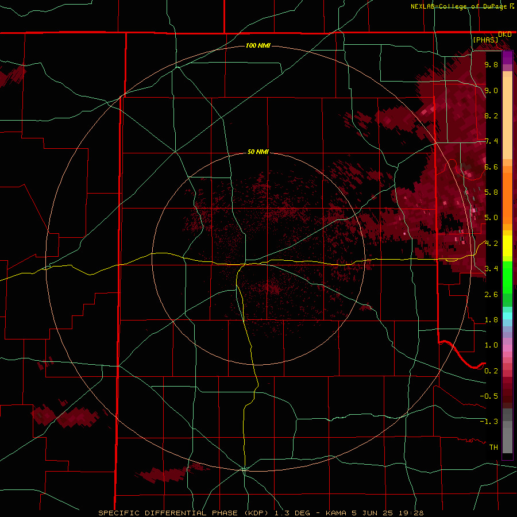Viewport: 517px width, 517px height.
Task: Click the [PHAS] legend header
Action: coord(485,40)
